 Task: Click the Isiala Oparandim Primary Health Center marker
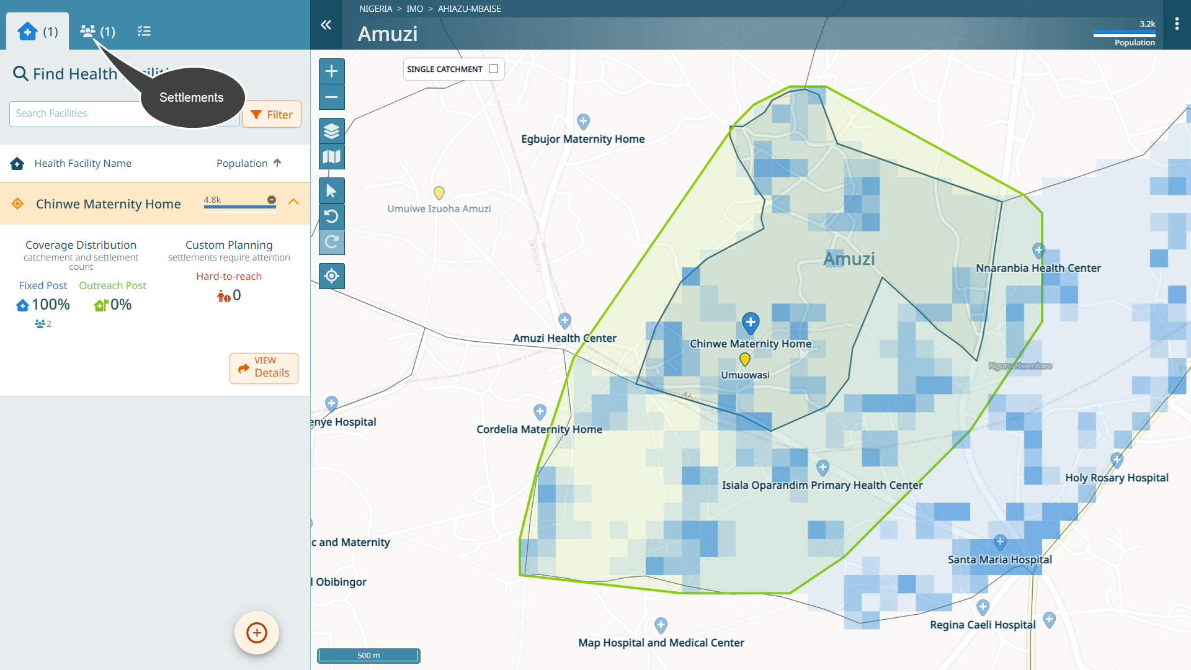(823, 467)
